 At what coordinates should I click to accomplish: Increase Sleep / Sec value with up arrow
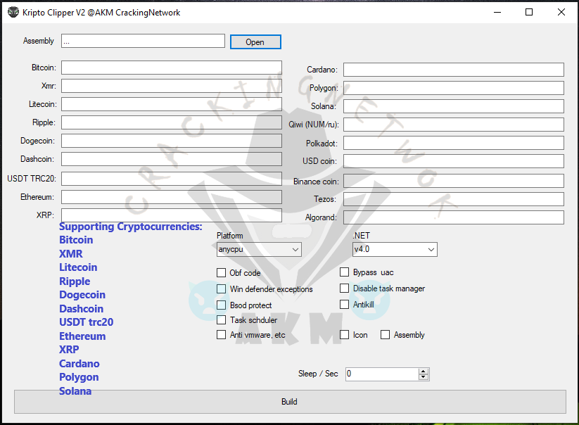(423, 371)
